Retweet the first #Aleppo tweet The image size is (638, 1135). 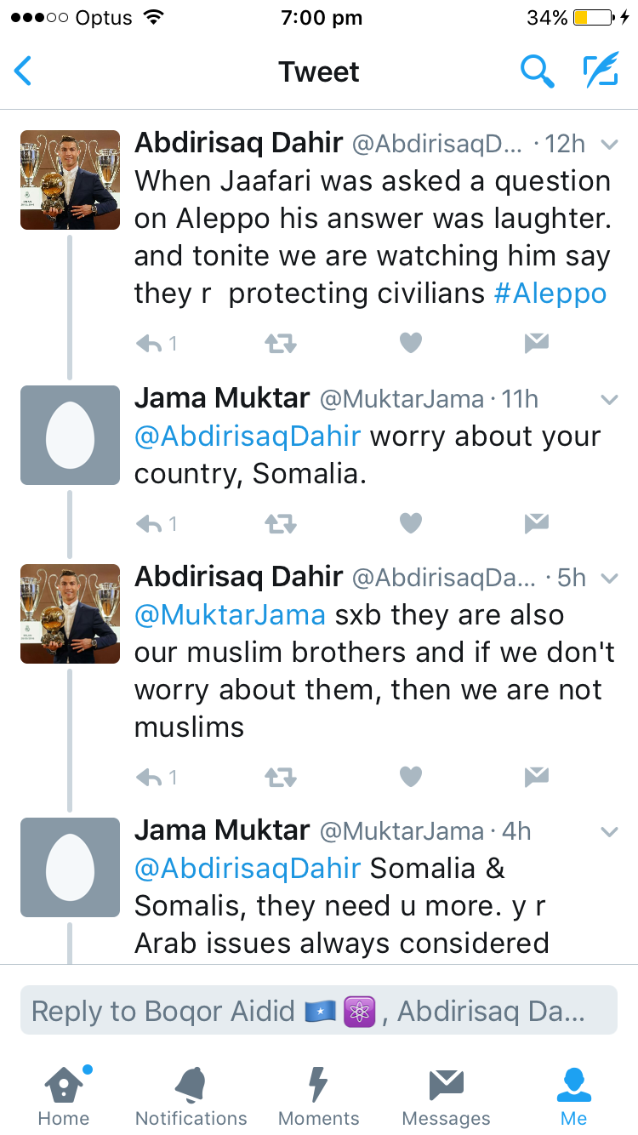click(x=280, y=343)
